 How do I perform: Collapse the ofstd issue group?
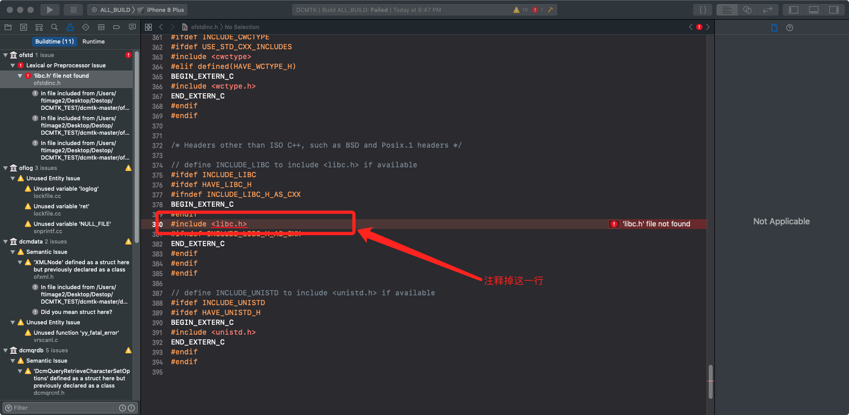[6, 55]
